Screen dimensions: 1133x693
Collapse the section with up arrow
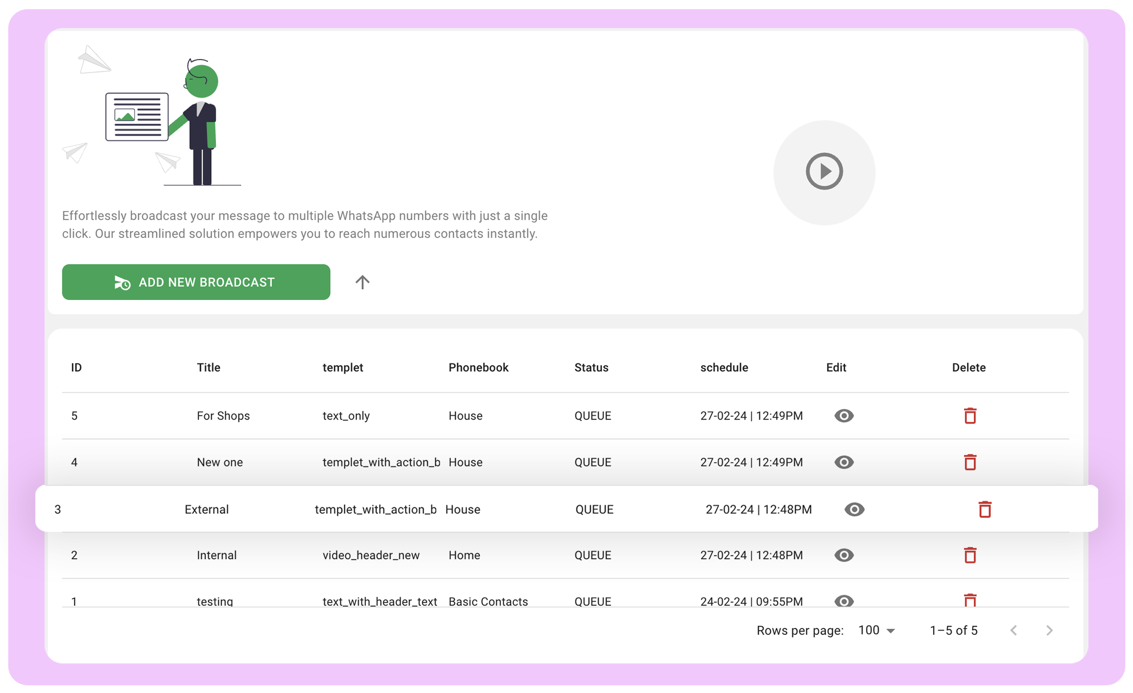coord(362,282)
